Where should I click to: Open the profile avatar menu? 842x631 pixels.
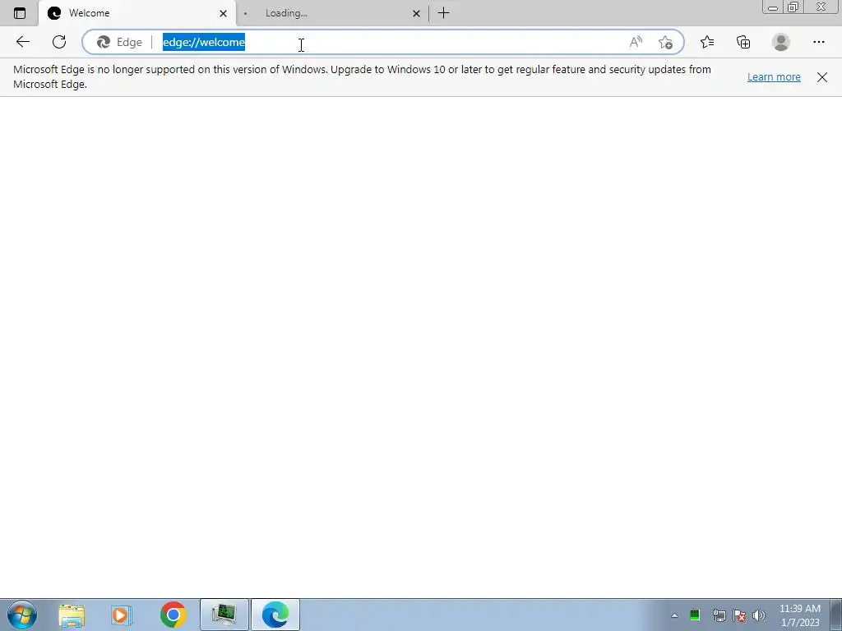781,42
